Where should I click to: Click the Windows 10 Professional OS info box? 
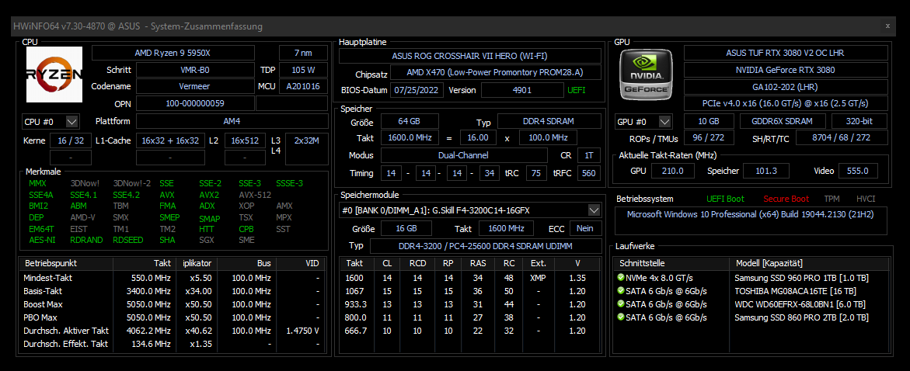tap(751, 221)
